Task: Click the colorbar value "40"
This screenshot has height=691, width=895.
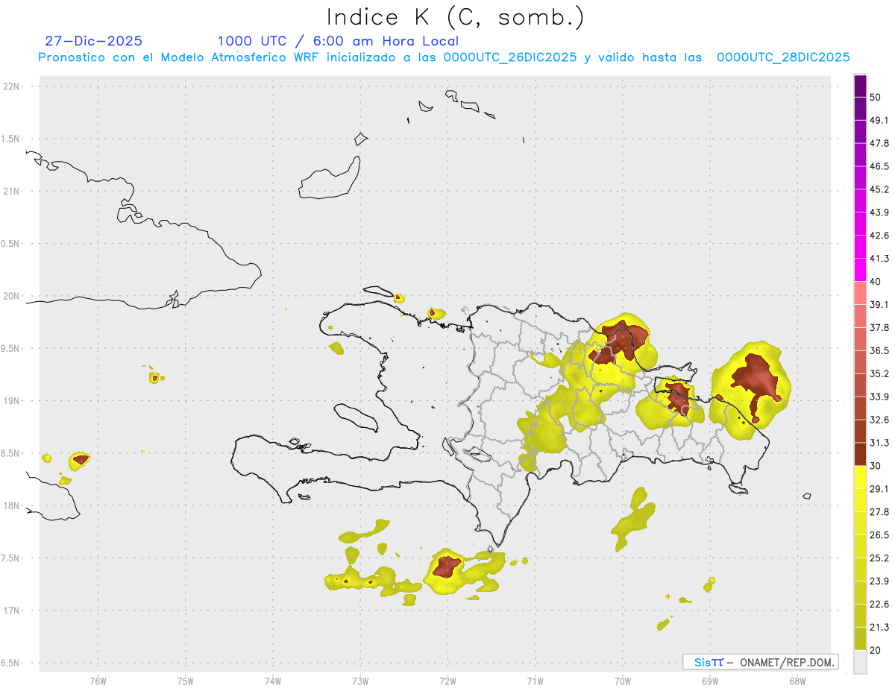Action: tap(876, 282)
